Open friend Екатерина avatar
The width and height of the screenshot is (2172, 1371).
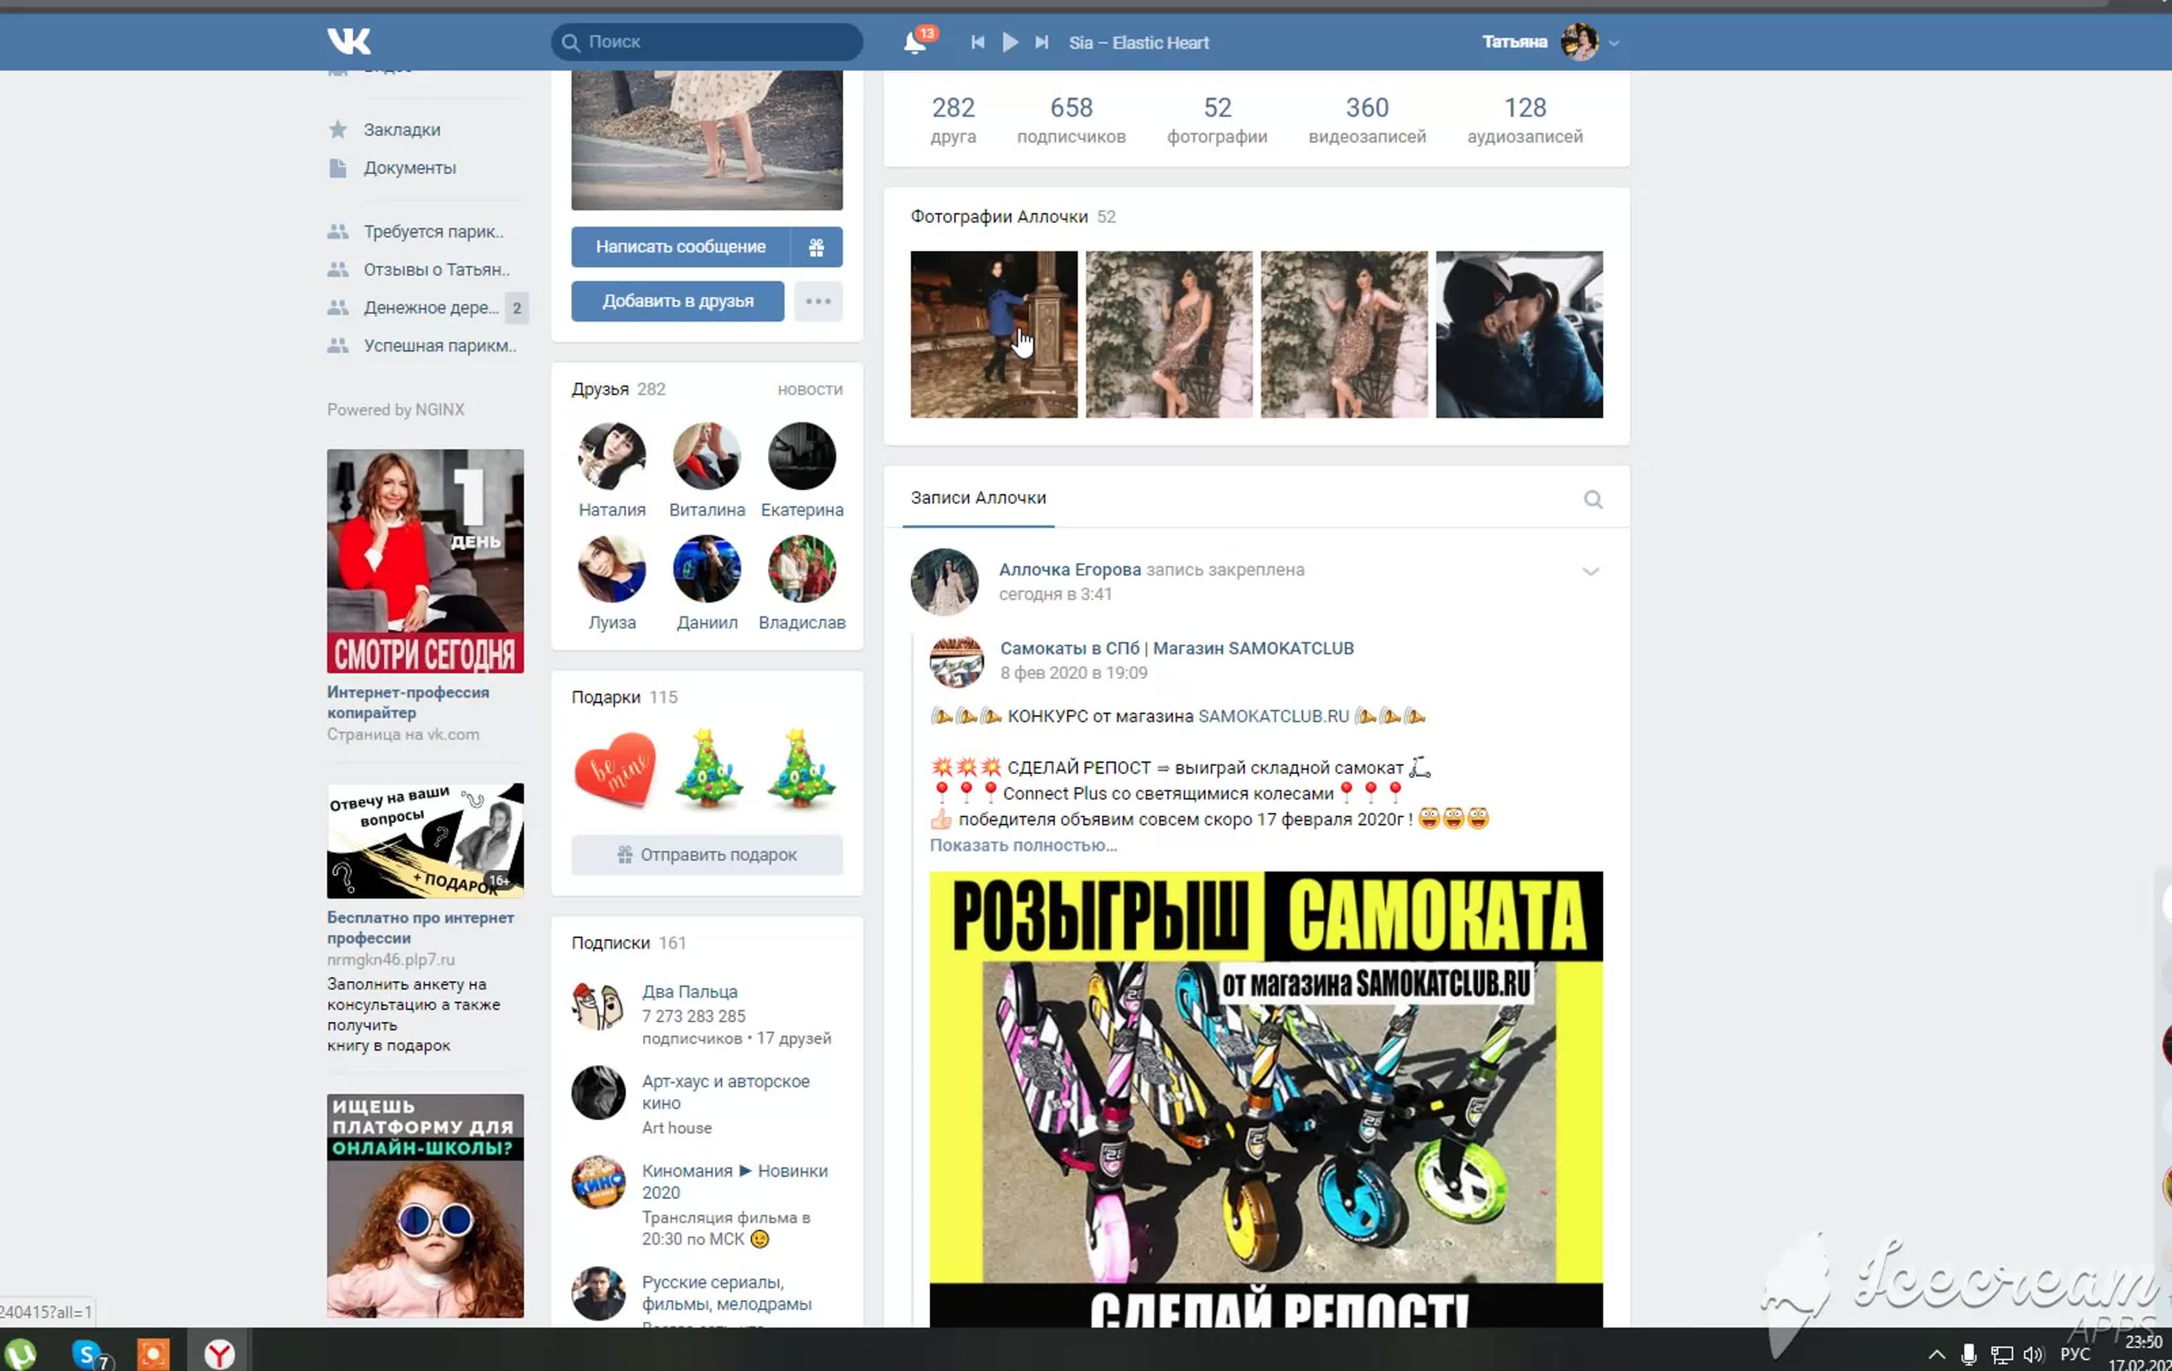(801, 455)
